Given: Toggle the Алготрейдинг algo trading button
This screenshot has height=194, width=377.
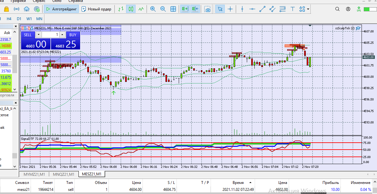Looking at the screenshot, I should (61, 9).
